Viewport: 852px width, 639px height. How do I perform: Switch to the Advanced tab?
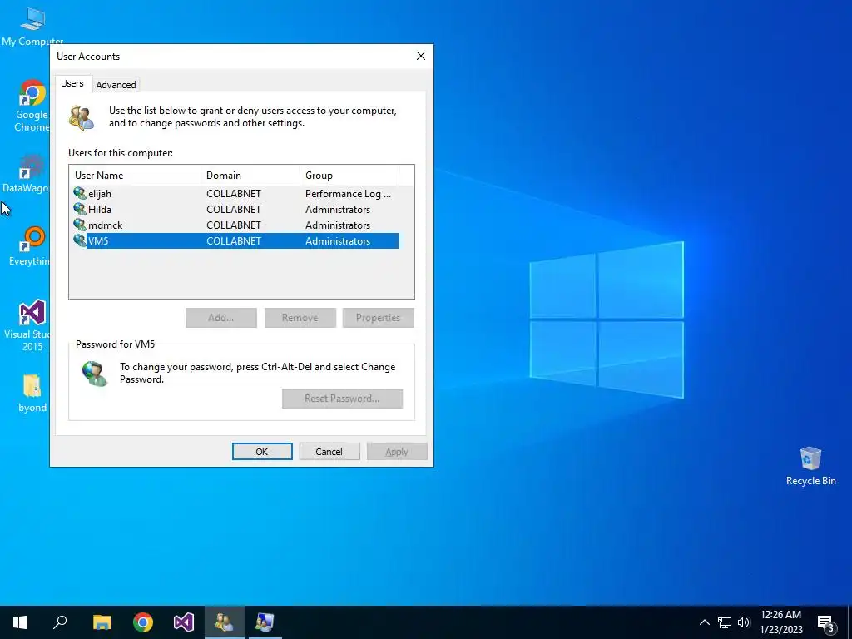click(116, 85)
